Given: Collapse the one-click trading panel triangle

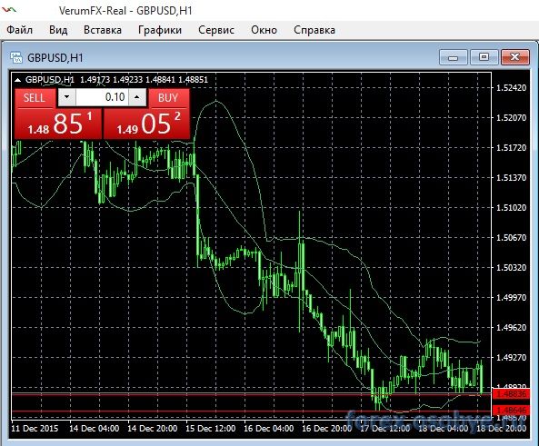Looking at the screenshot, I should [17, 80].
